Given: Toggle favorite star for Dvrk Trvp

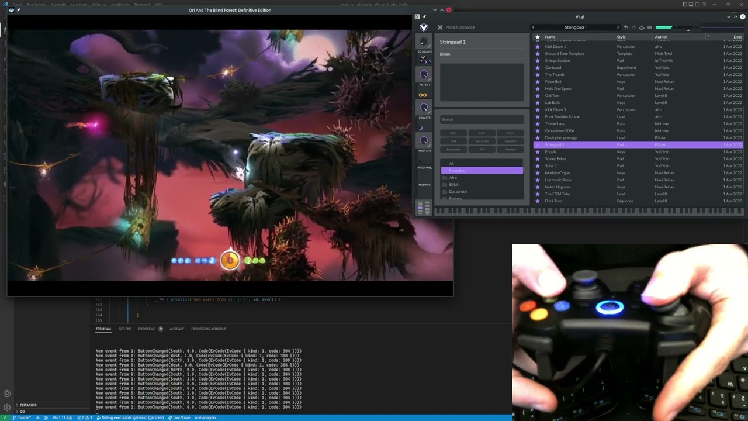Looking at the screenshot, I should coord(538,201).
